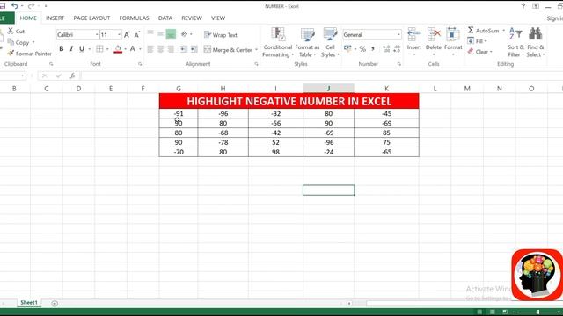Click the Save icon in quick access toolbar

3,6
